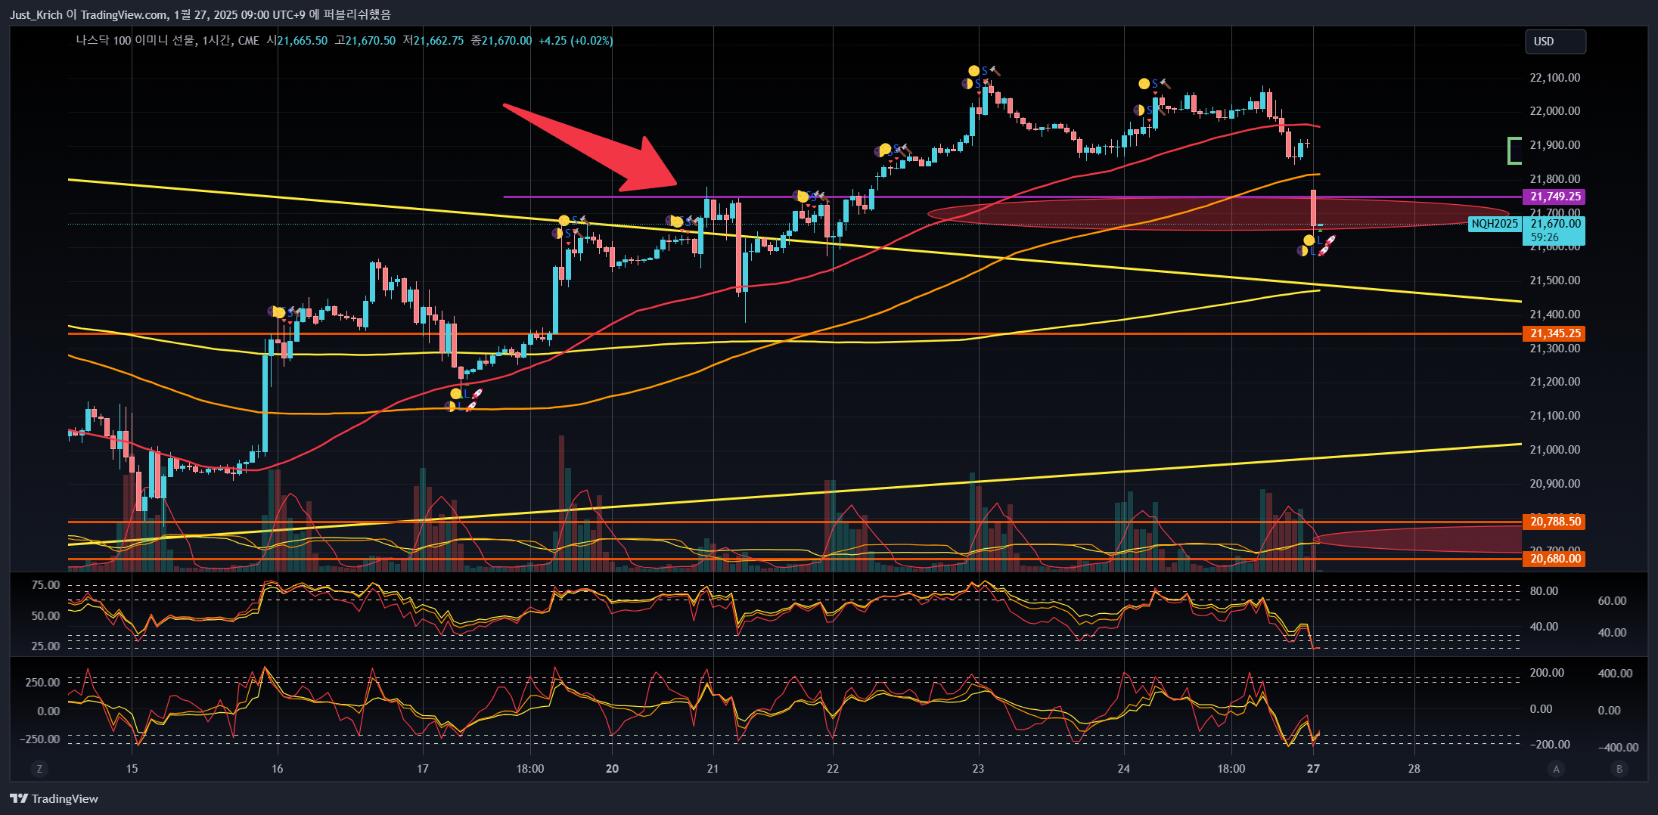The width and height of the screenshot is (1658, 815).
Task: Click the 400.00 level on lower indicator scale
Action: [x=1615, y=674]
